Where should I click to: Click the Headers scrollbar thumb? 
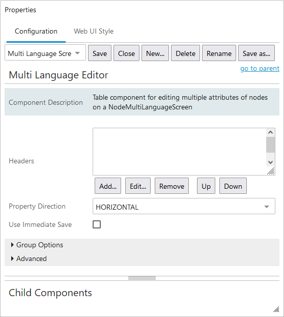[x=270, y=145]
